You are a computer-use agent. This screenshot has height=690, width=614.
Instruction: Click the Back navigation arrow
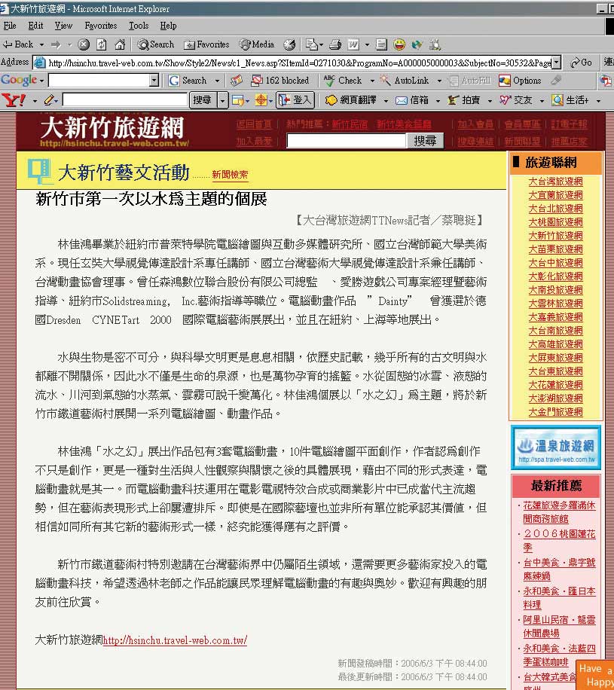tap(18, 44)
